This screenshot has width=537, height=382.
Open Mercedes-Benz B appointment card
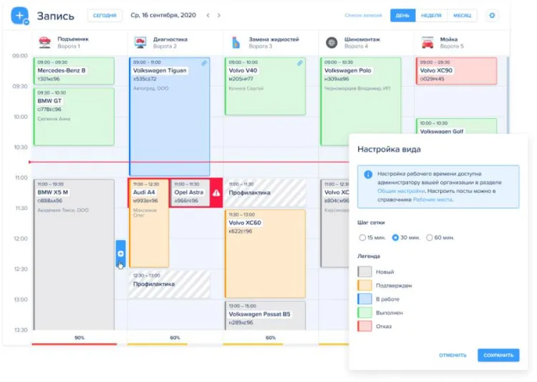[x=74, y=71]
